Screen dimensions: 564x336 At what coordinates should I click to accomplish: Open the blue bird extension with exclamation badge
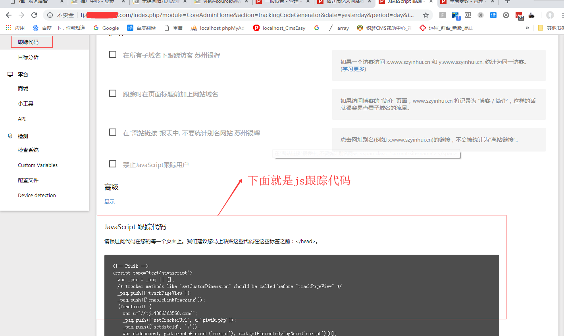click(456, 15)
